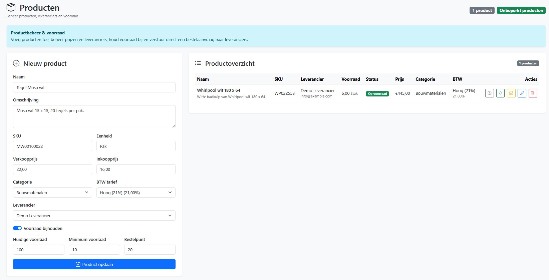Open the BTW tarief dropdown
The image size is (549, 280).
click(136, 193)
